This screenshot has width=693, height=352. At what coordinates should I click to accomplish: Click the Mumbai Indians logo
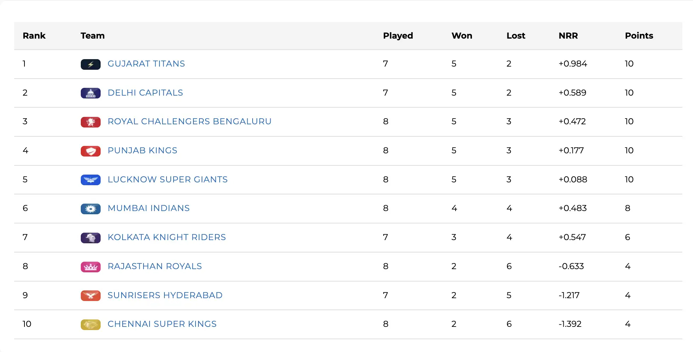pos(91,209)
